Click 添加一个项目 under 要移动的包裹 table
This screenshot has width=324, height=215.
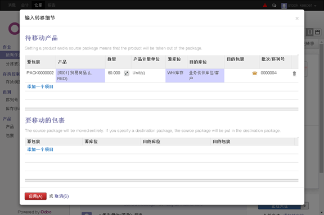click(x=40, y=149)
